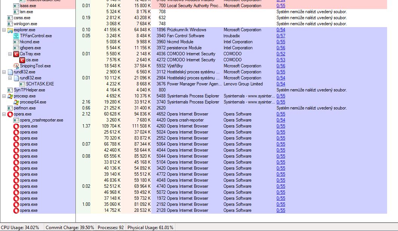
Task: Click the procexp.exe Process Explorer icon
Action: tap(10, 96)
